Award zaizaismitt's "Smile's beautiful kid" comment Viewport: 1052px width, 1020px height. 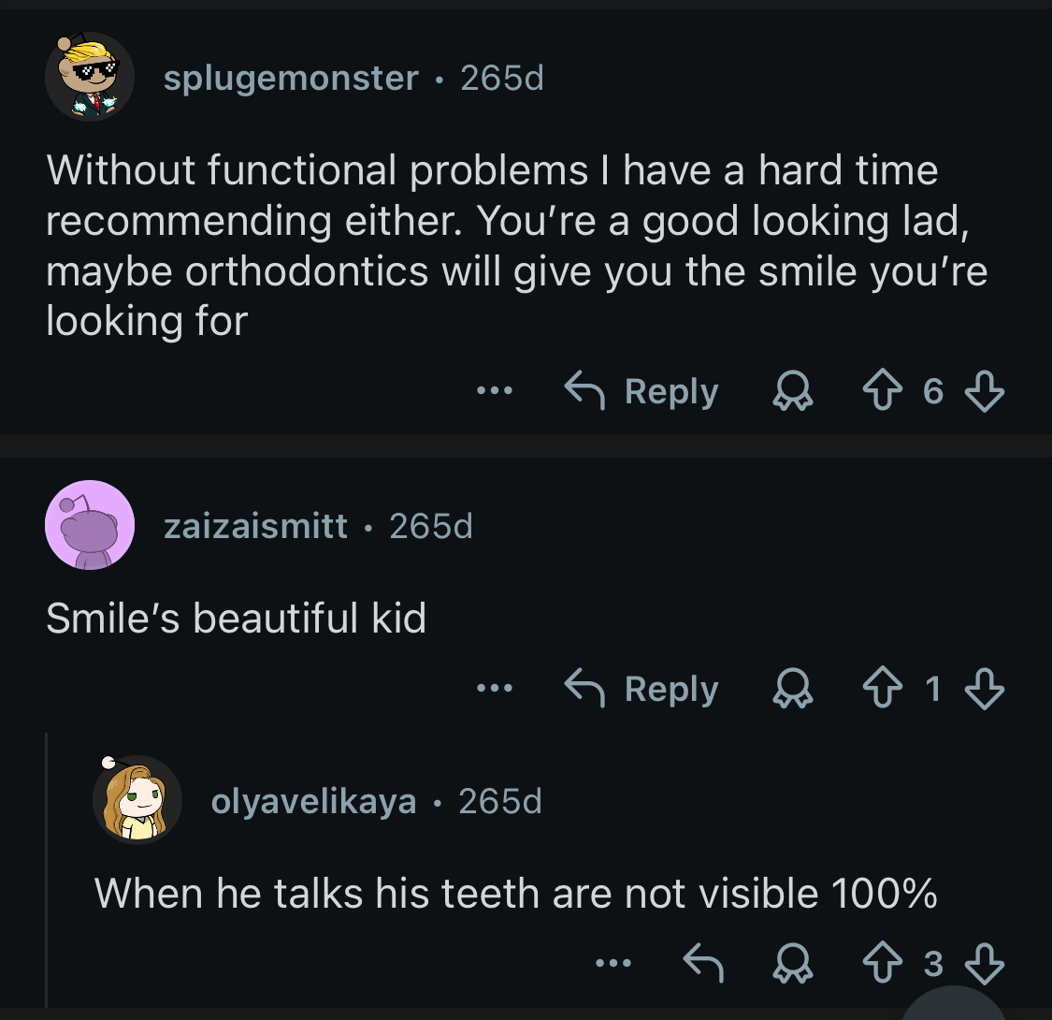click(x=793, y=690)
